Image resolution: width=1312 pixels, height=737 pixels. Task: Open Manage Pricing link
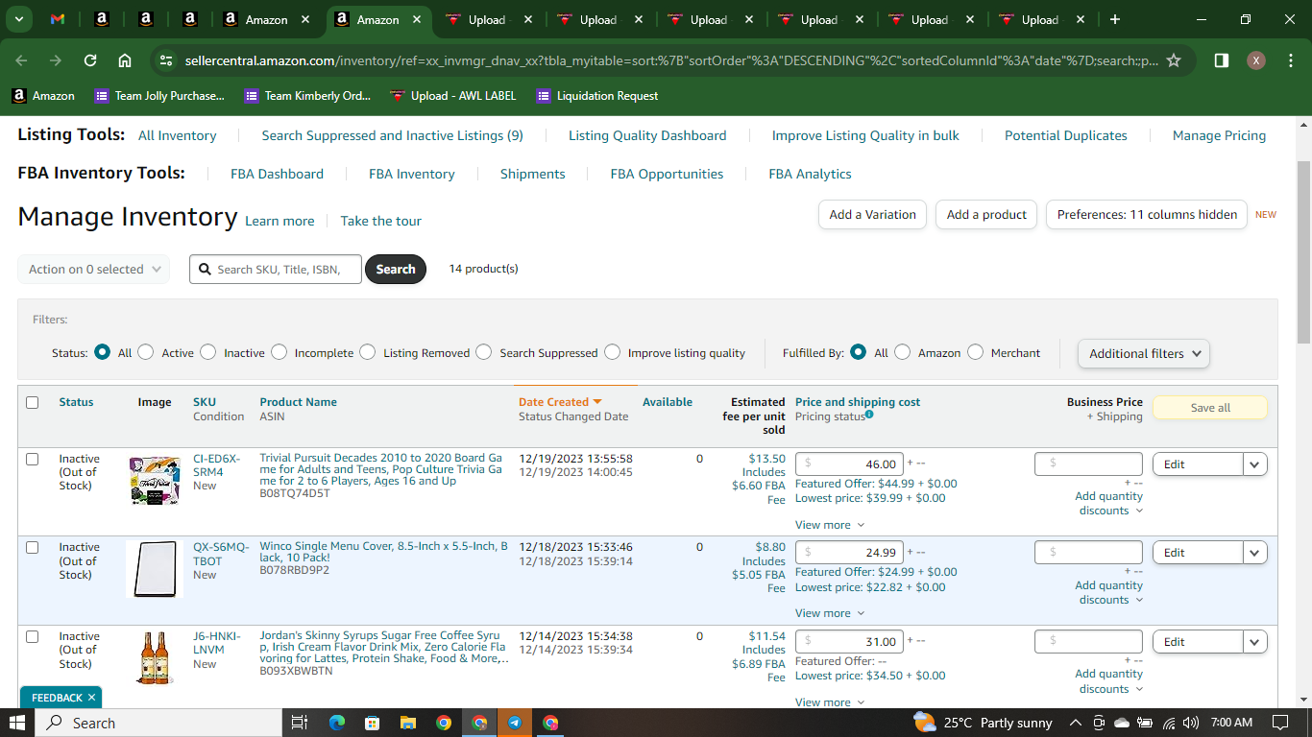coord(1219,135)
